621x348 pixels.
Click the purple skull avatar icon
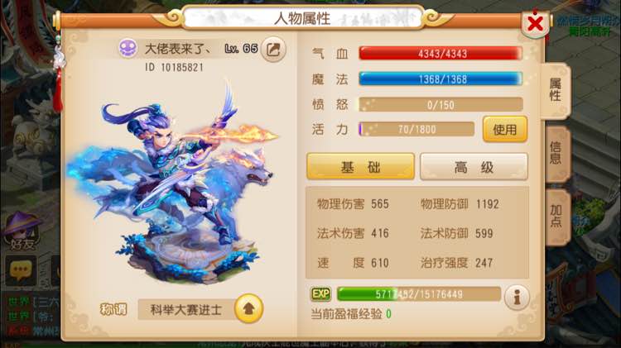128,49
